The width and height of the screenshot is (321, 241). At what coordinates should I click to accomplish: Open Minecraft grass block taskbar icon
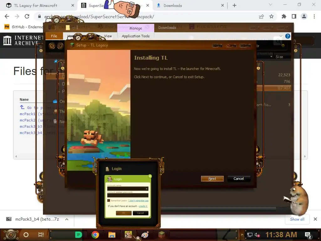(x=162, y=235)
